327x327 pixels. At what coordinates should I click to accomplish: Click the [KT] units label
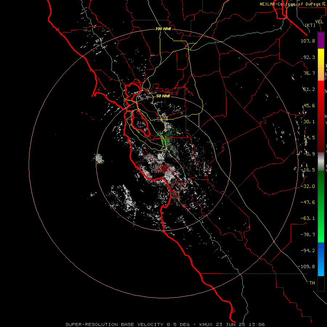310,25
